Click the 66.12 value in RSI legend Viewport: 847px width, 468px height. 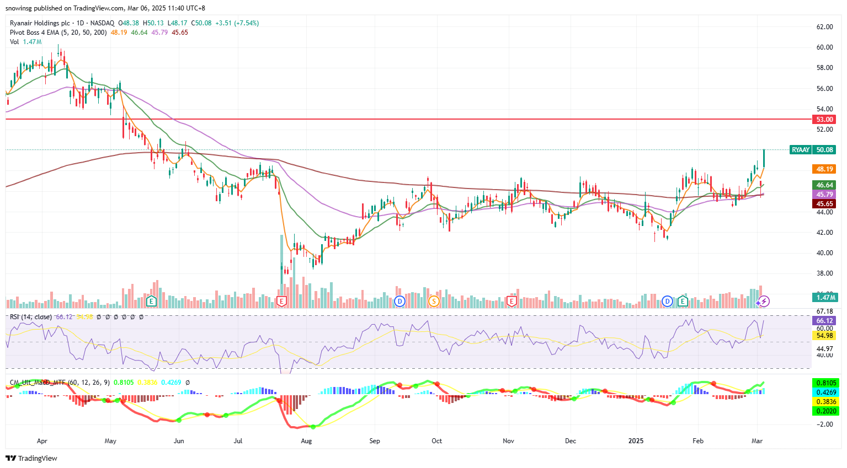[x=64, y=317]
